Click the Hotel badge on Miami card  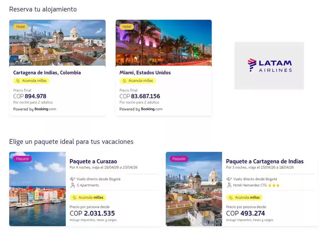click(127, 27)
